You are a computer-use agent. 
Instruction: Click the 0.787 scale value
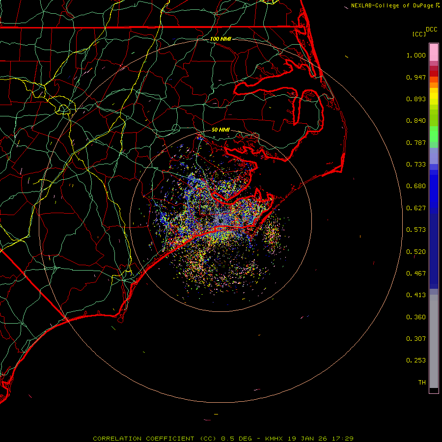point(416,142)
